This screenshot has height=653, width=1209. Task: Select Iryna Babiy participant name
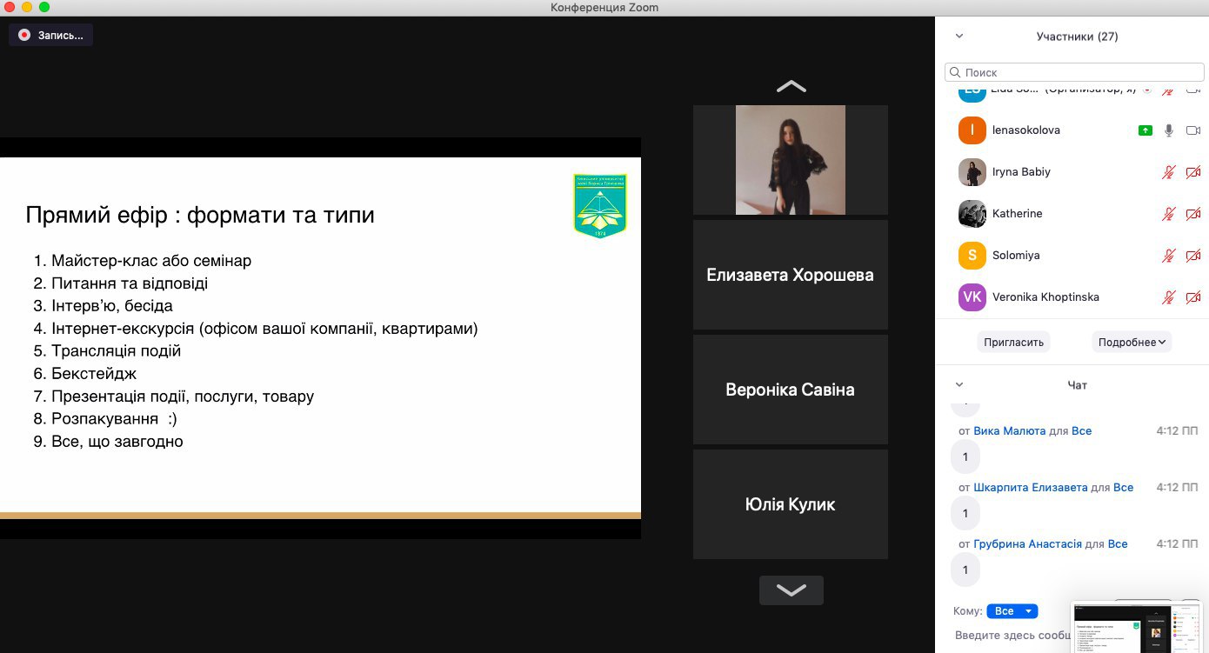(x=1021, y=172)
